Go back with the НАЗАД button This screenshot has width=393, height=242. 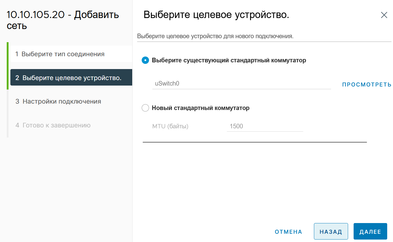tap(331, 231)
